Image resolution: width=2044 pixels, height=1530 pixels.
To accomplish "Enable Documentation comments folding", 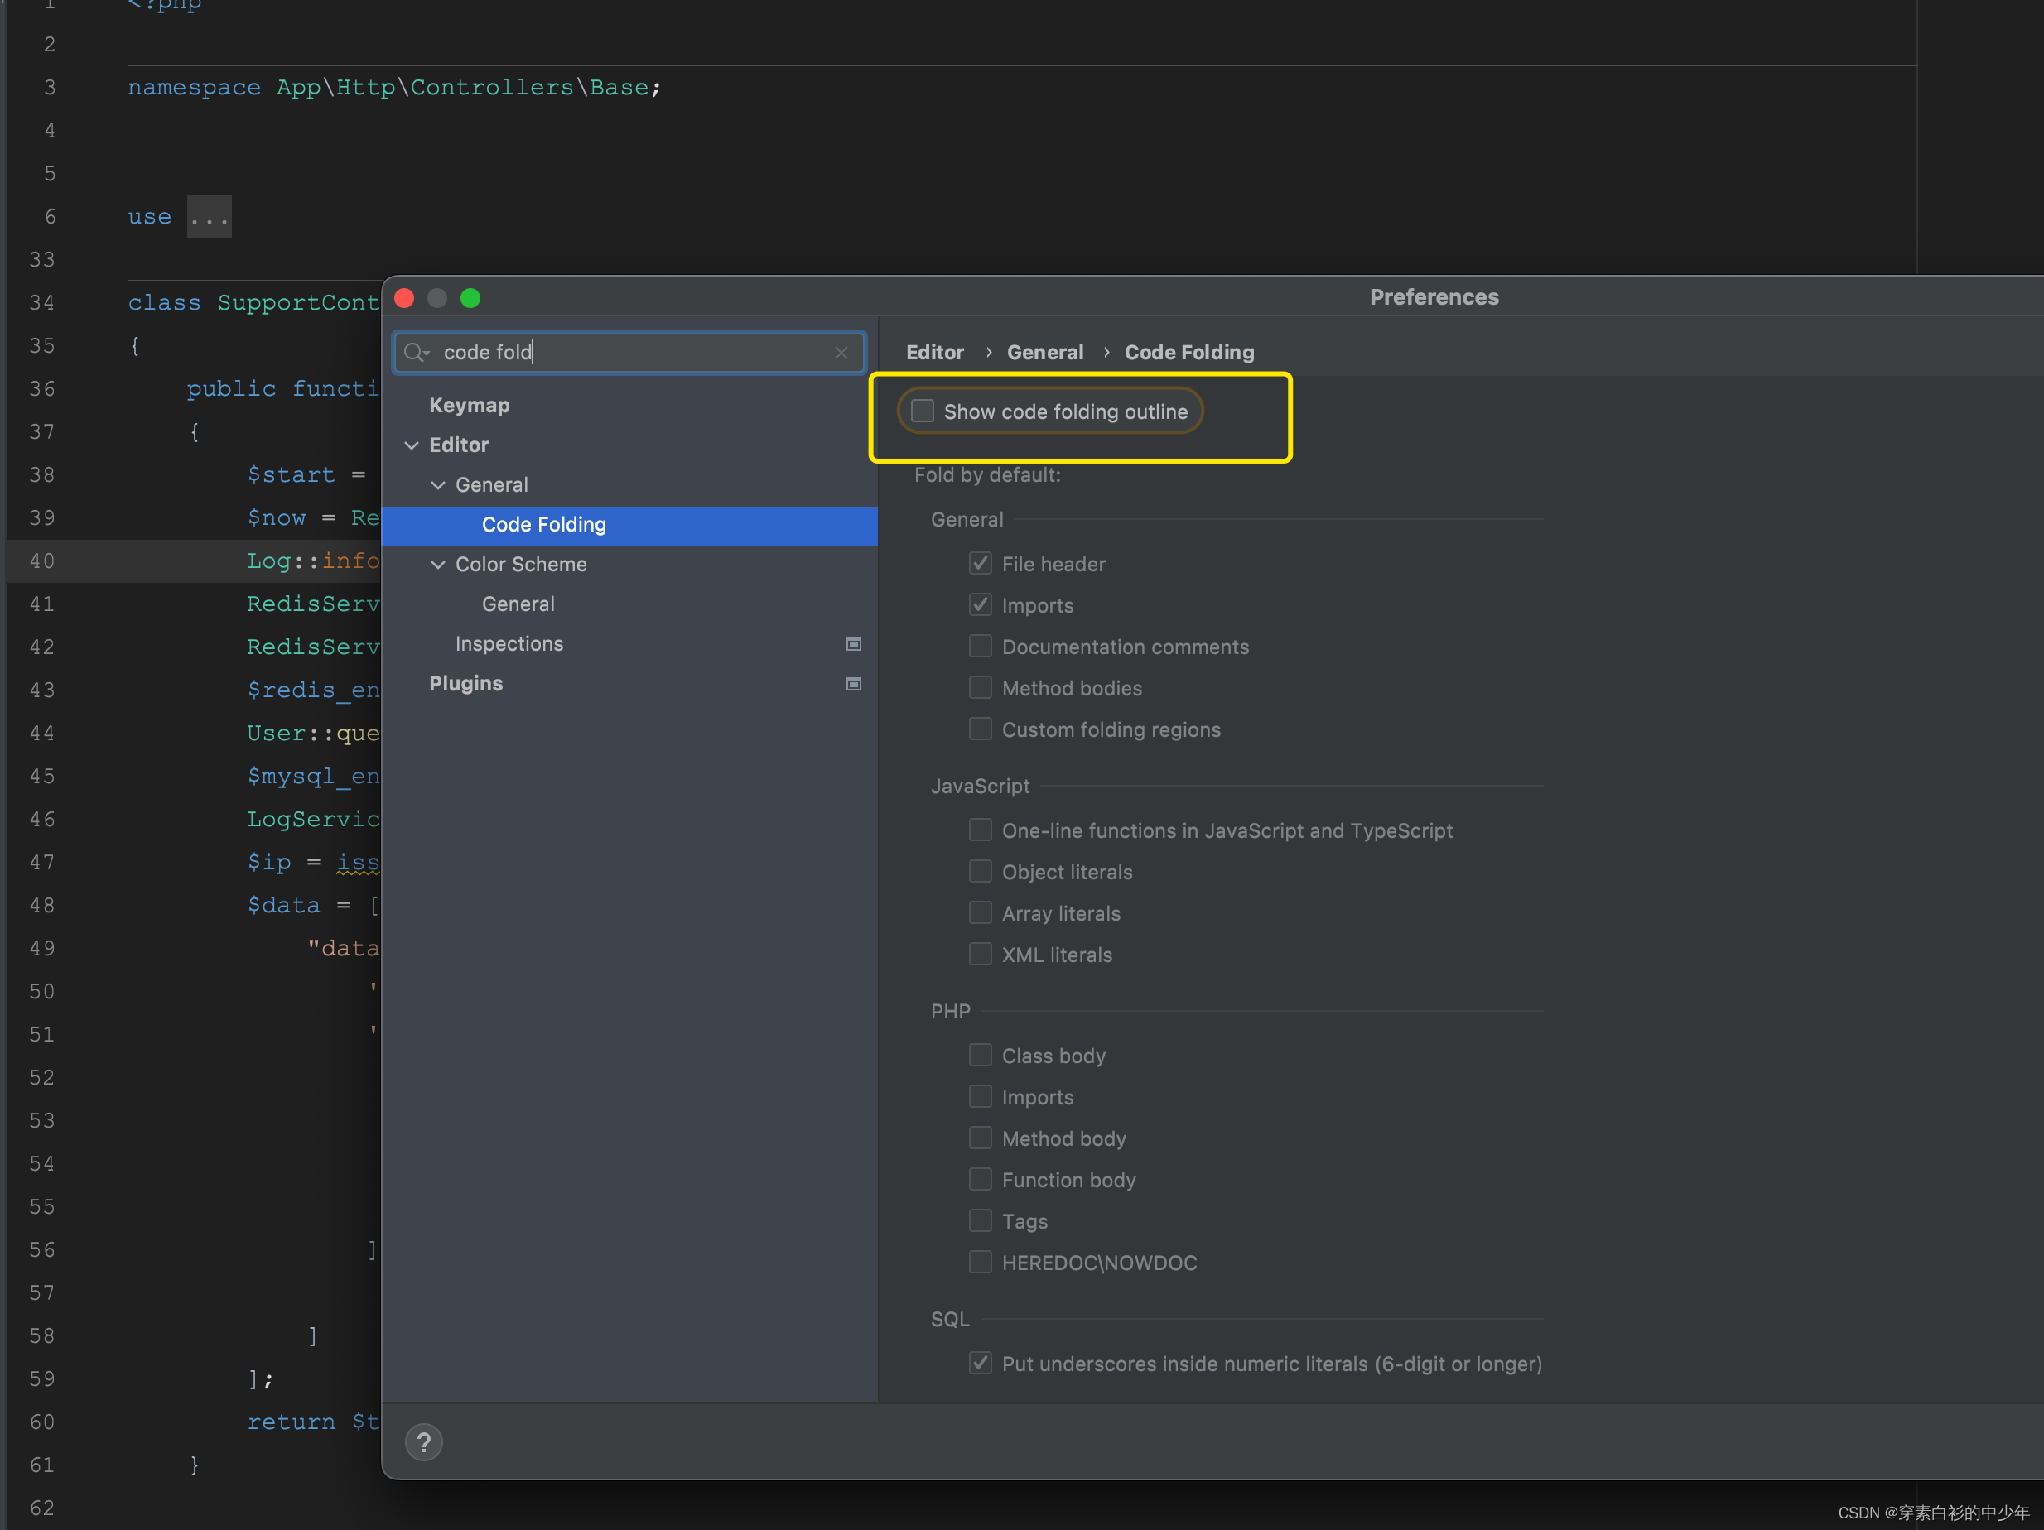I will tap(981, 646).
